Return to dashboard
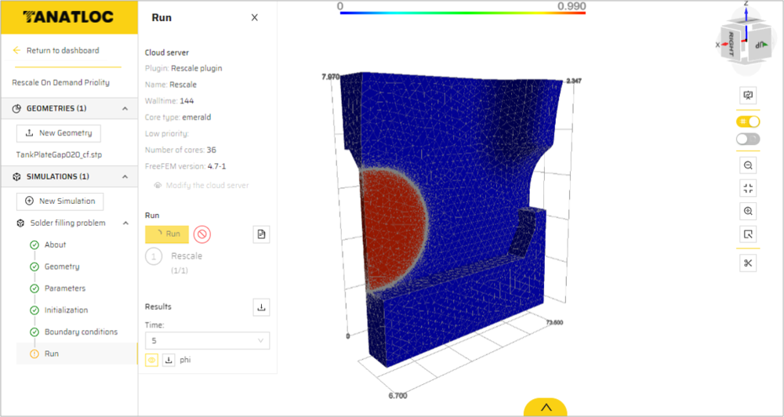Image resolution: width=784 pixels, height=417 pixels. click(x=62, y=50)
